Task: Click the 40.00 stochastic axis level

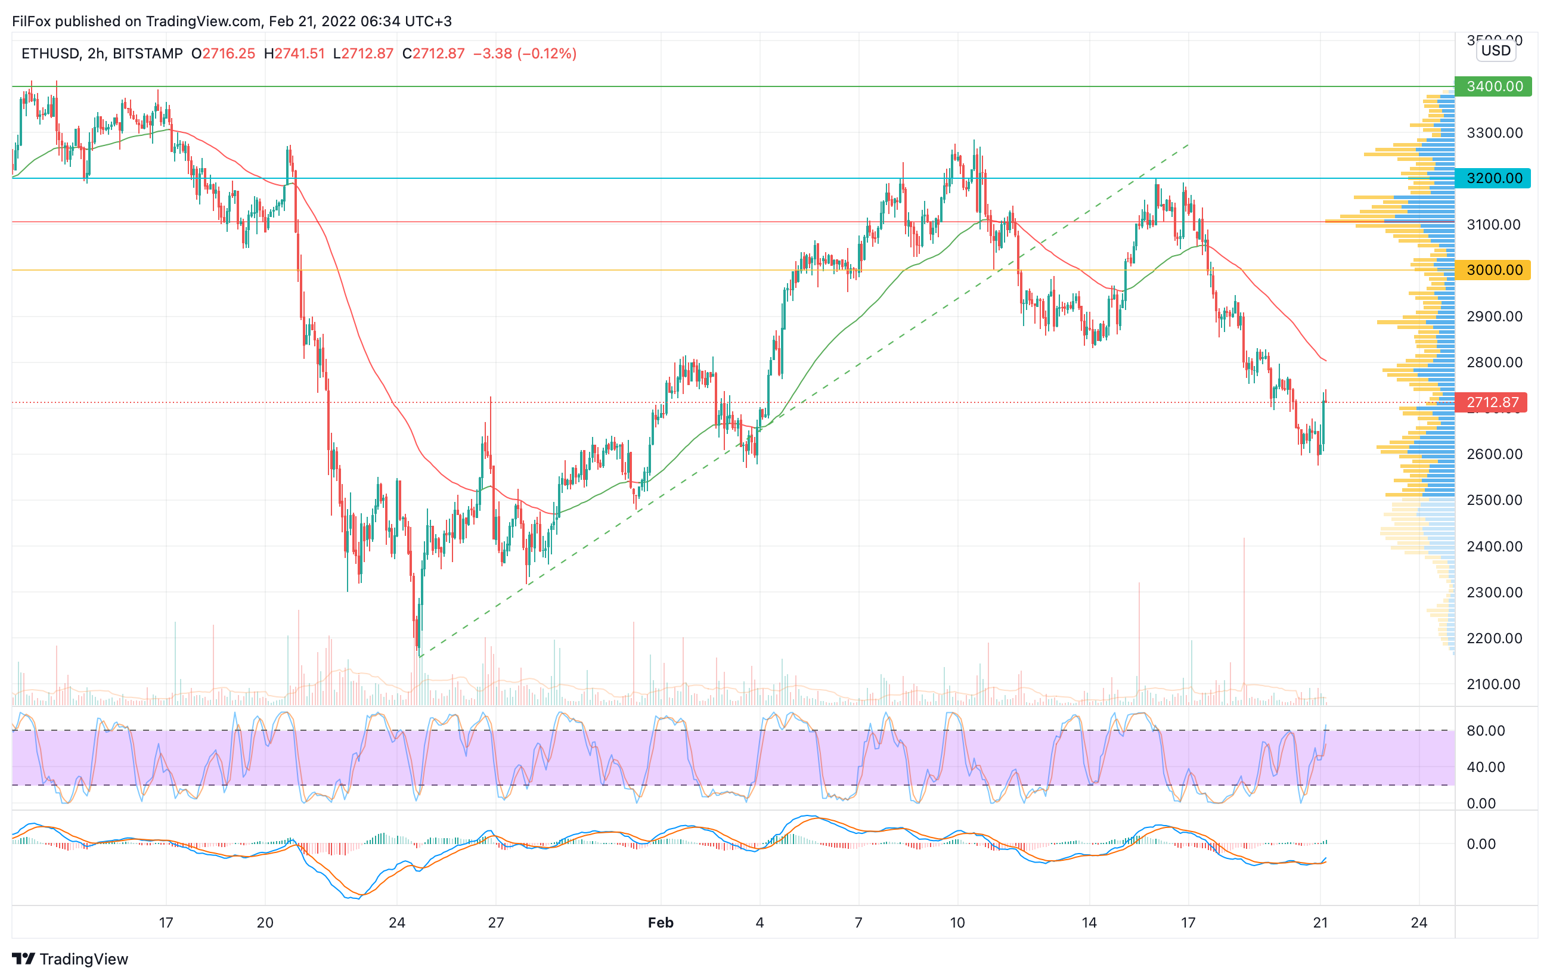Action: coord(1486,767)
